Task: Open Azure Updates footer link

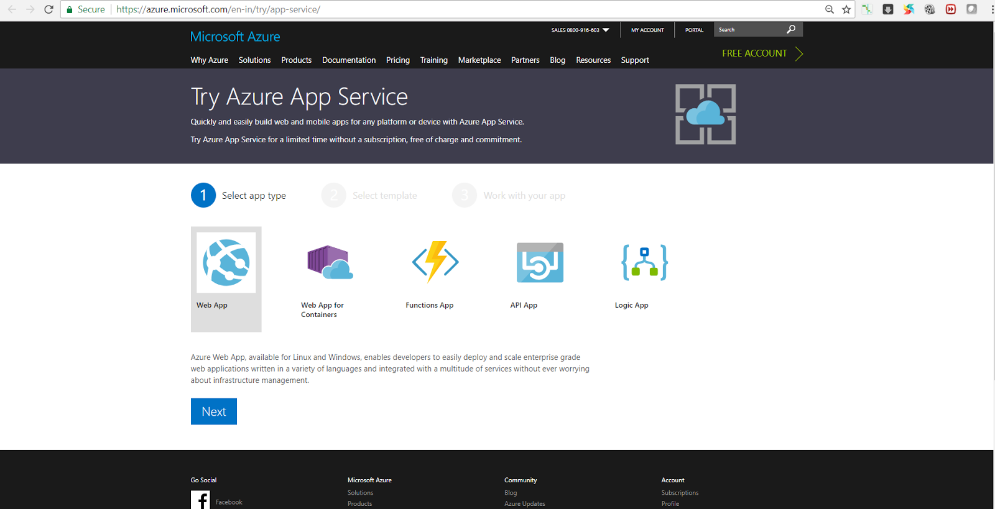Action: 525,504
